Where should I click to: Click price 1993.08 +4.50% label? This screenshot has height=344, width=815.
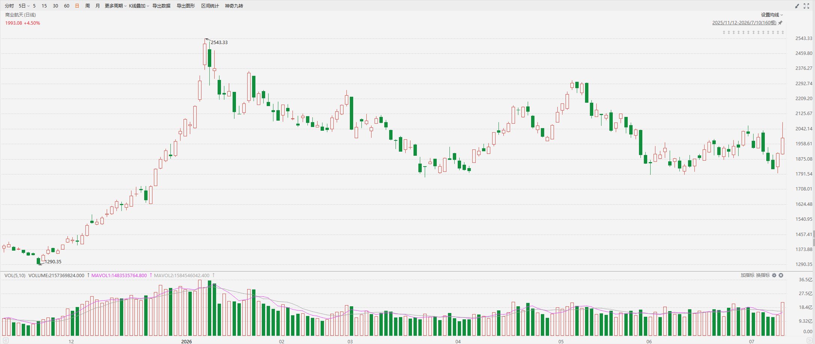[x=22, y=23]
